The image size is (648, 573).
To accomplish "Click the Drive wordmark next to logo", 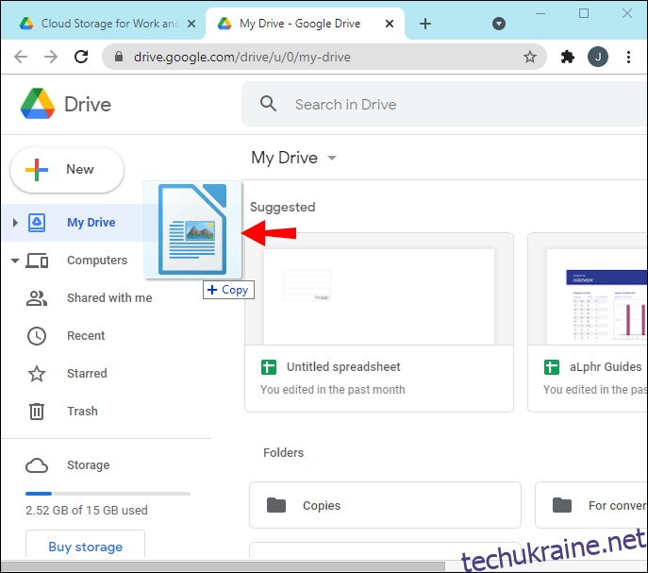I will pos(88,104).
